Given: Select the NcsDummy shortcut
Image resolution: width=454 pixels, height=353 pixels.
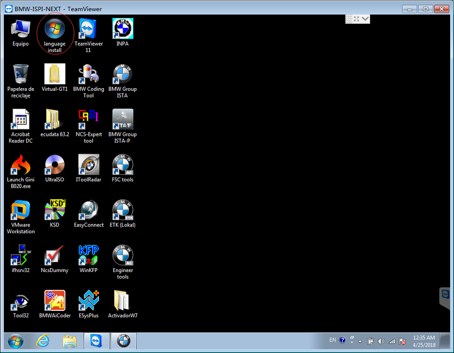Looking at the screenshot, I should click(x=55, y=259).
